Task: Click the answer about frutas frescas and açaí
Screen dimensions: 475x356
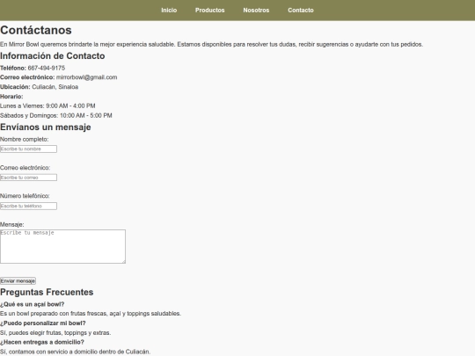Action: coord(91,314)
